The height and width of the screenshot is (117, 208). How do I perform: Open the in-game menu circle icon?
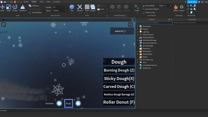(130, 25)
